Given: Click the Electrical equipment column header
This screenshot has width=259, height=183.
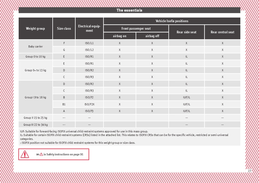Looking at the screenshot, I should tap(89, 28).
